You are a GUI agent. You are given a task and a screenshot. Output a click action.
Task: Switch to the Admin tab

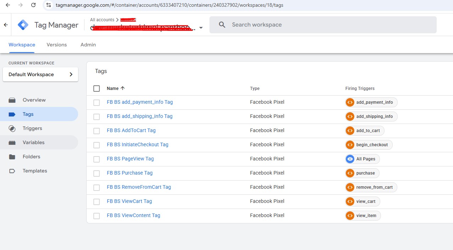[88, 45]
